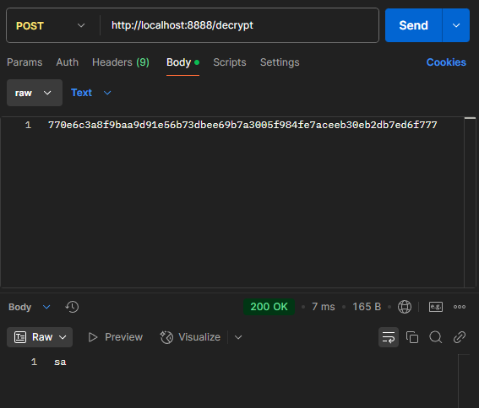Toggle line wrap in response
Image resolution: width=479 pixels, height=408 pixels.
[x=389, y=337]
